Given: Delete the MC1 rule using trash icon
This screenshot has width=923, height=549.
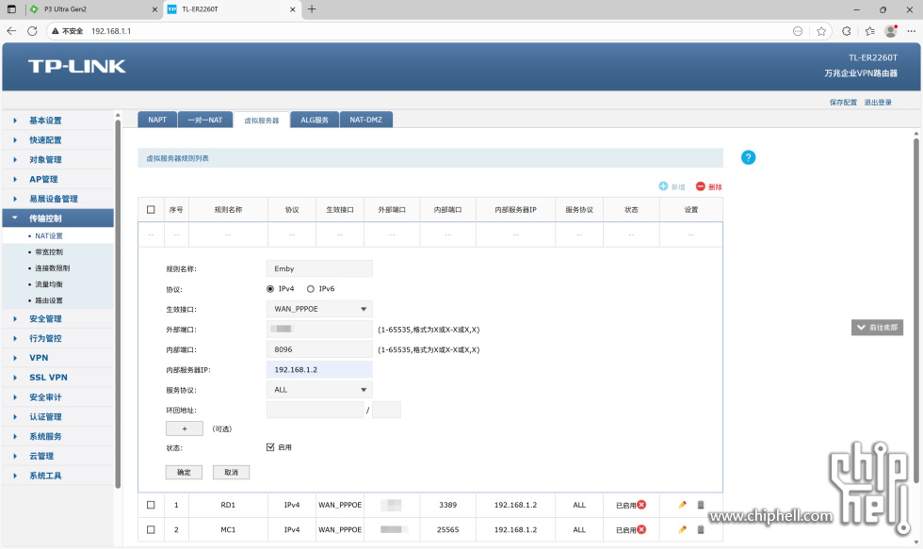Looking at the screenshot, I should (x=700, y=529).
